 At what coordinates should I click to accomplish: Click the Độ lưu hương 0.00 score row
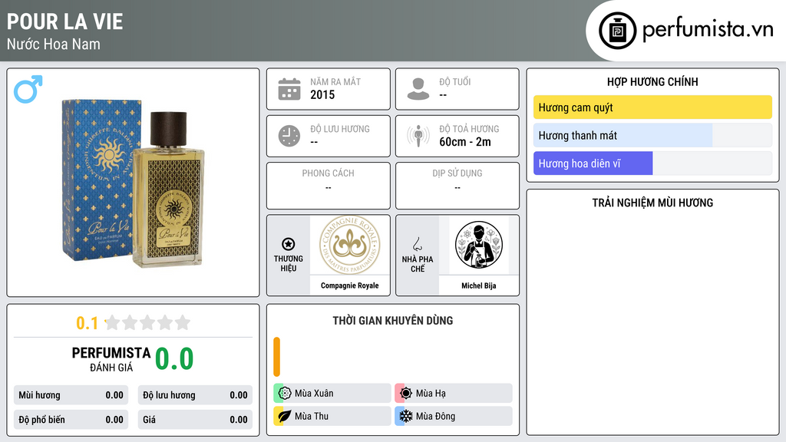pos(195,395)
